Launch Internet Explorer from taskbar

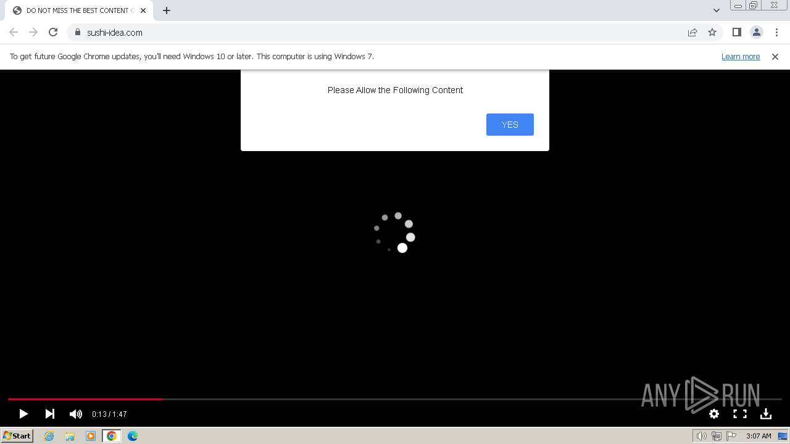[x=49, y=436]
